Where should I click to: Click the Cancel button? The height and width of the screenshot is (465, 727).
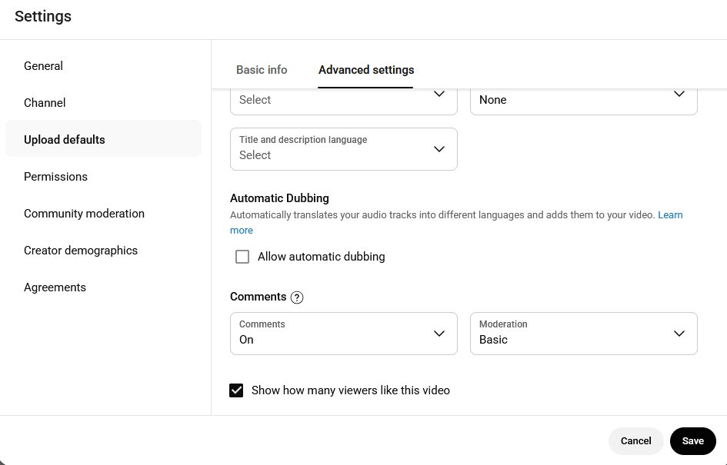point(635,441)
